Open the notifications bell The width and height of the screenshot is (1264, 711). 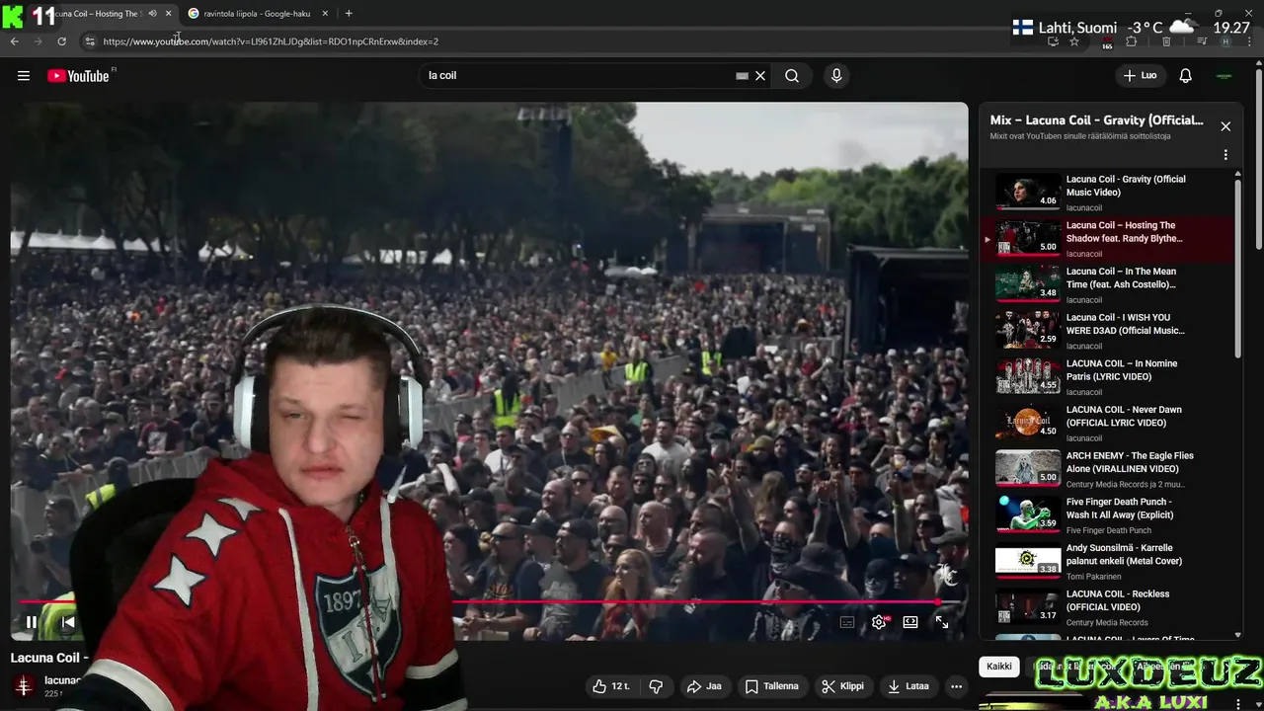click(1185, 75)
